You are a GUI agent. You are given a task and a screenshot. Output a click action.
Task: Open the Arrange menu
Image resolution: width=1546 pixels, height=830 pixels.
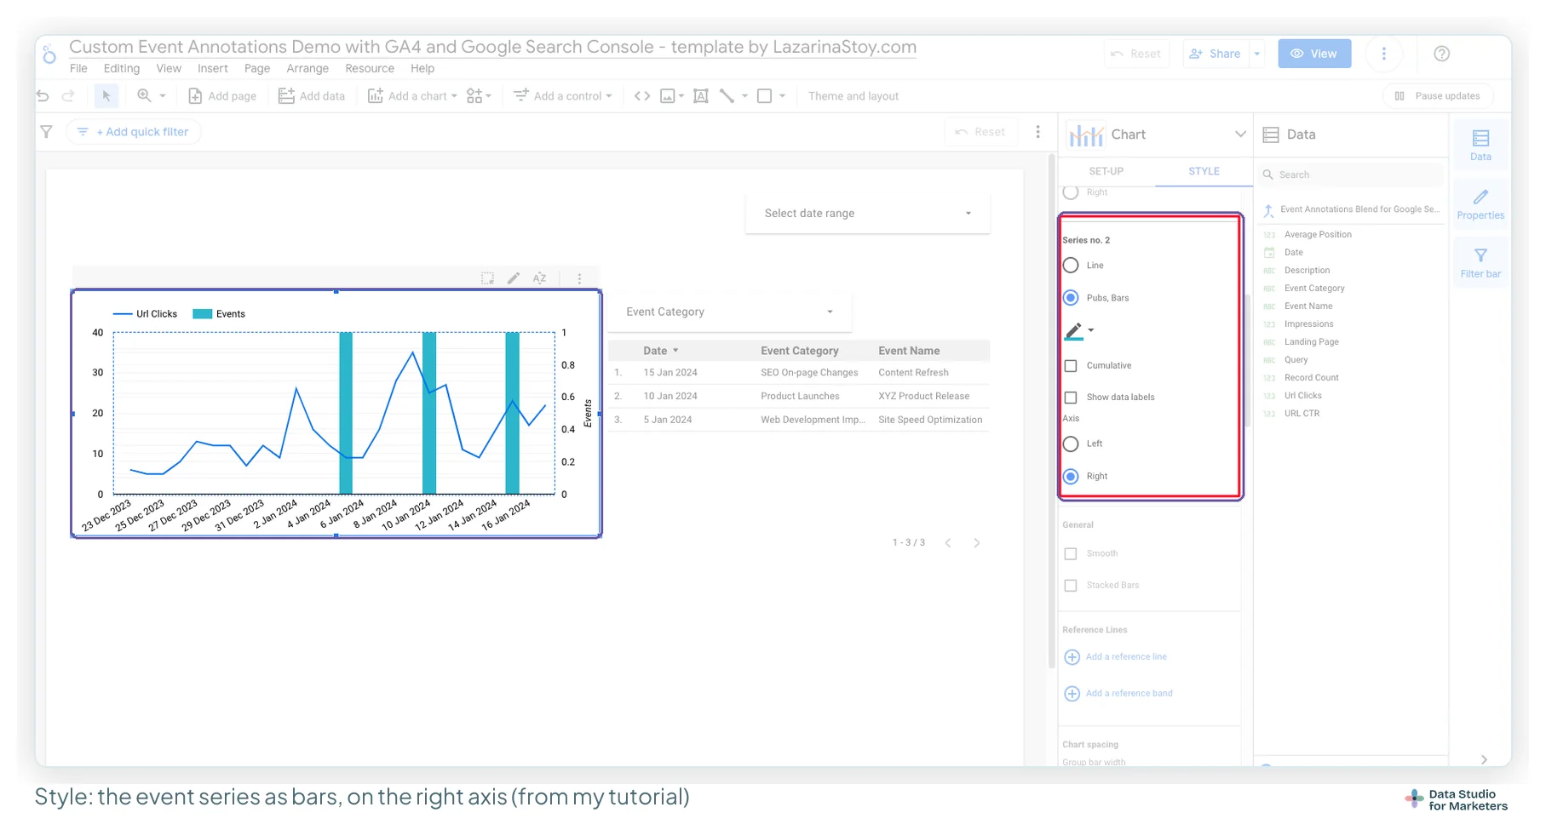[x=307, y=69]
